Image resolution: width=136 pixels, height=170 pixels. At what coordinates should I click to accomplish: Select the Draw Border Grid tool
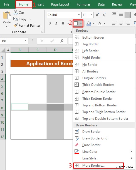click(x=104, y=138)
